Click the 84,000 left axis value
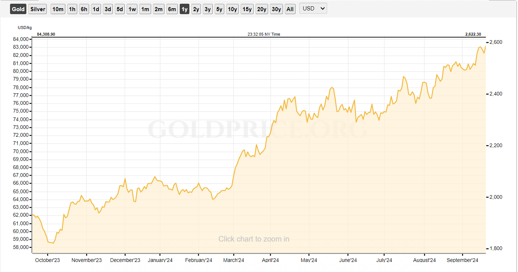The width and height of the screenshot is (518, 272). [21, 39]
